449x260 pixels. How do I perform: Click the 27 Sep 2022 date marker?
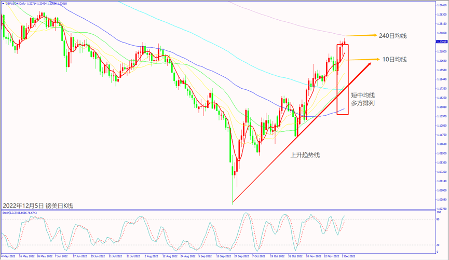coord(241,256)
